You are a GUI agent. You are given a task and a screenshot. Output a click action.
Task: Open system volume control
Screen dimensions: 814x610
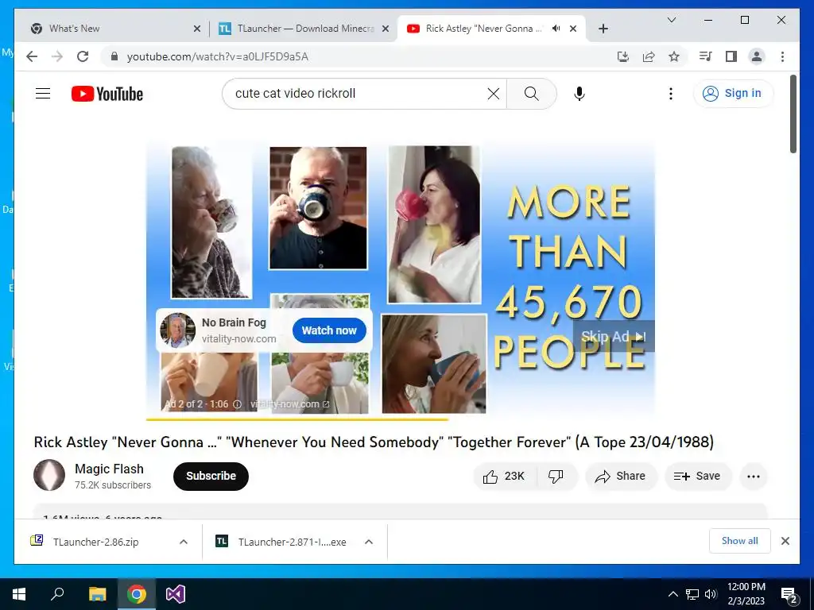pyautogui.click(x=711, y=594)
